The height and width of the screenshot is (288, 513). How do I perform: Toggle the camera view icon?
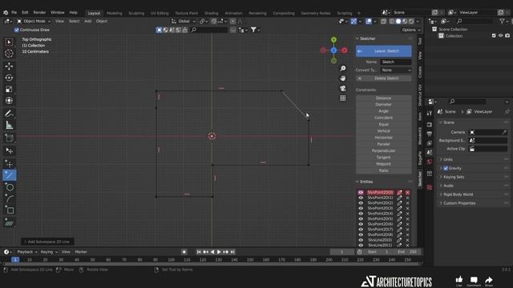click(x=342, y=88)
